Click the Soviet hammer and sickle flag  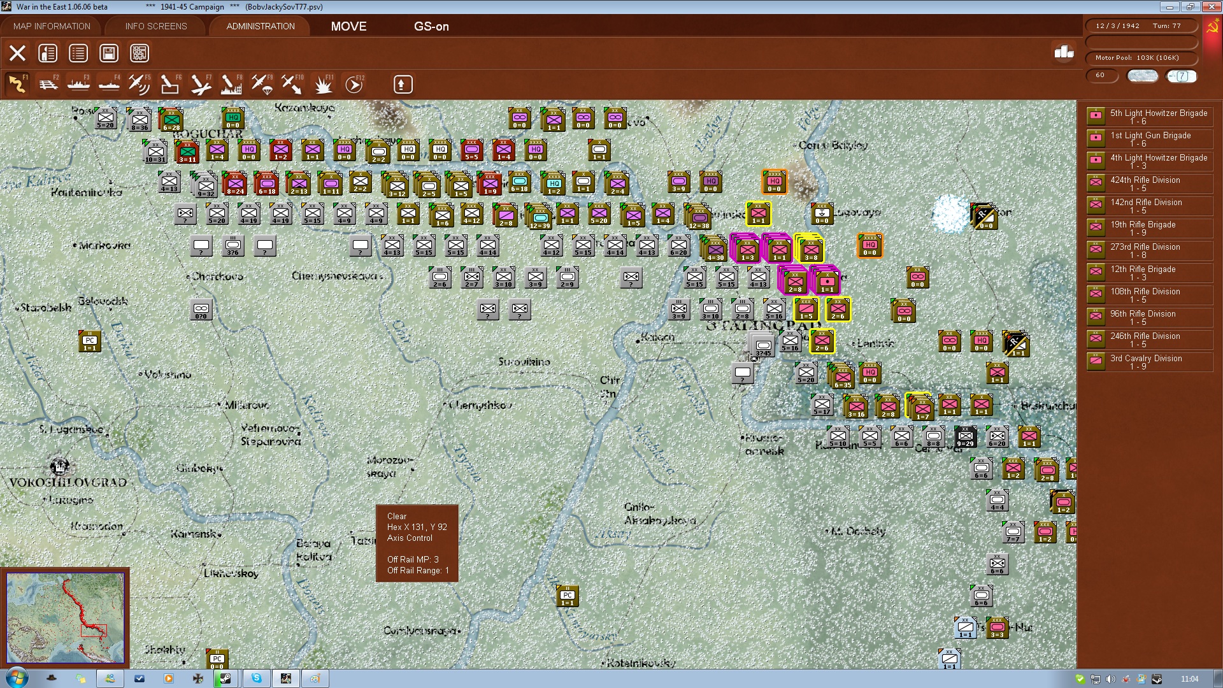coord(1212,29)
